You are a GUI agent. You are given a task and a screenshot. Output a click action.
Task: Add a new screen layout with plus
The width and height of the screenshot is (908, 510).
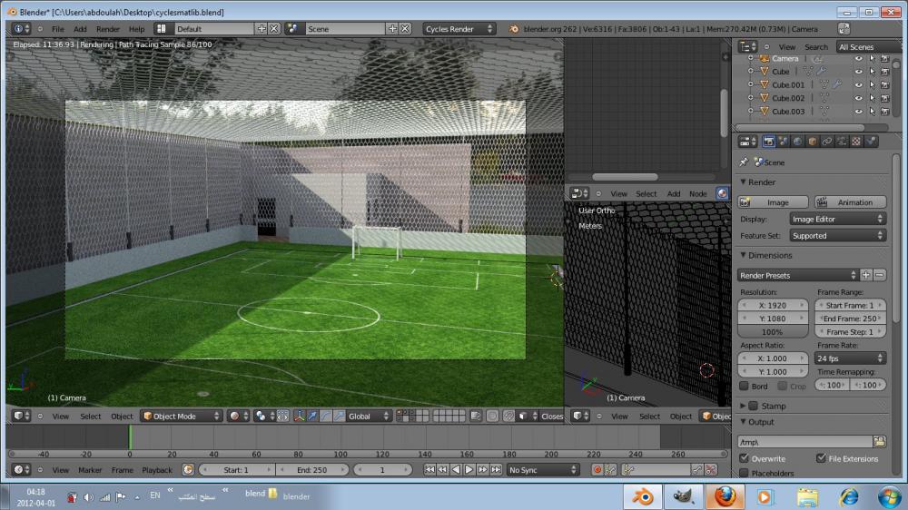[x=262, y=28]
